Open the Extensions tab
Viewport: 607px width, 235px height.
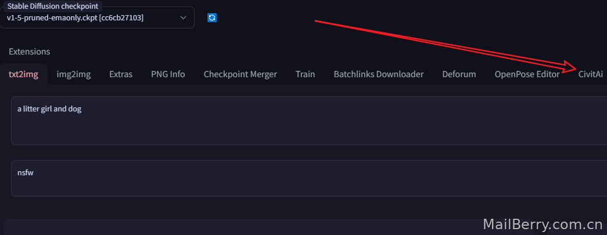pos(30,52)
